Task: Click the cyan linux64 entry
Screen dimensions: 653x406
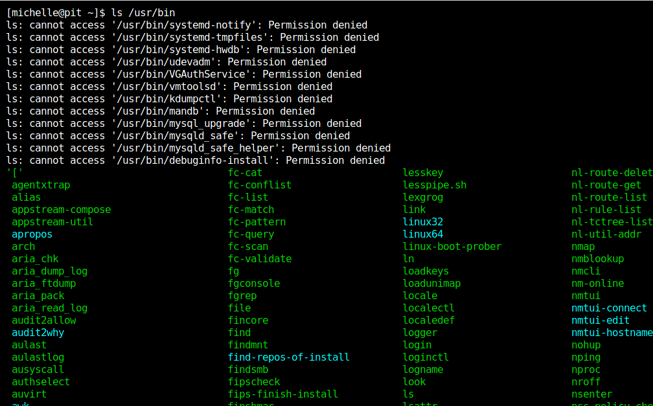Action: (x=423, y=234)
